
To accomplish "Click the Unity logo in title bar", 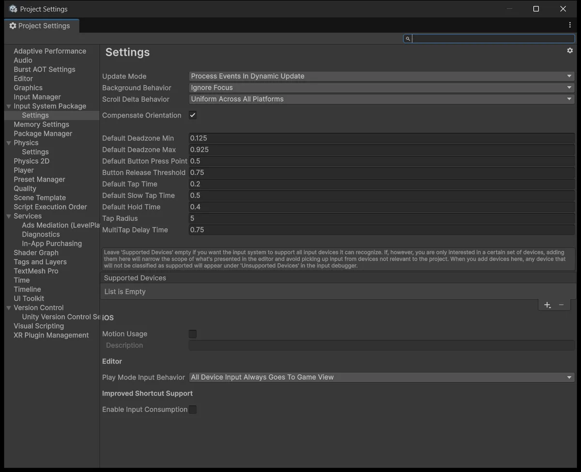I will point(13,9).
